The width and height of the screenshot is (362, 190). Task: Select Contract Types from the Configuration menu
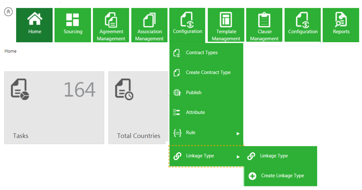tap(201, 53)
